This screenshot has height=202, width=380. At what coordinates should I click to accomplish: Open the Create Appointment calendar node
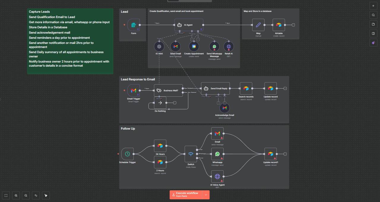click(194, 46)
